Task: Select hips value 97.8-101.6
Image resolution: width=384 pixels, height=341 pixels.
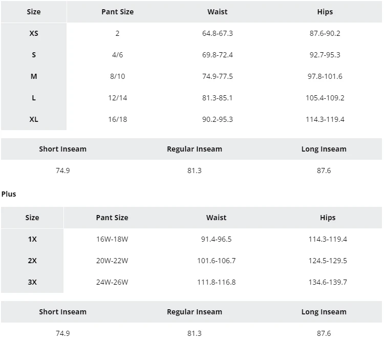Action: [x=325, y=76]
